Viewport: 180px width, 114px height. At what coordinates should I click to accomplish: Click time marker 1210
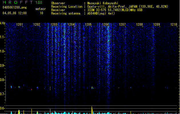click(174, 25)
